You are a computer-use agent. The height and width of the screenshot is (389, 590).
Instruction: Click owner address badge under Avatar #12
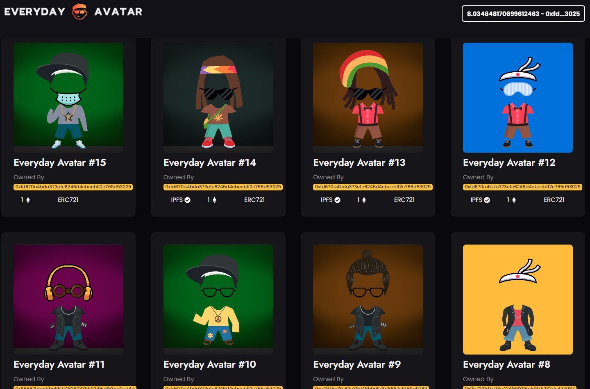(523, 187)
